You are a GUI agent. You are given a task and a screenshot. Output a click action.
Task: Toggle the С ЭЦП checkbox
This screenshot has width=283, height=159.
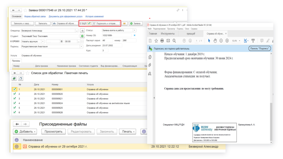89,23
